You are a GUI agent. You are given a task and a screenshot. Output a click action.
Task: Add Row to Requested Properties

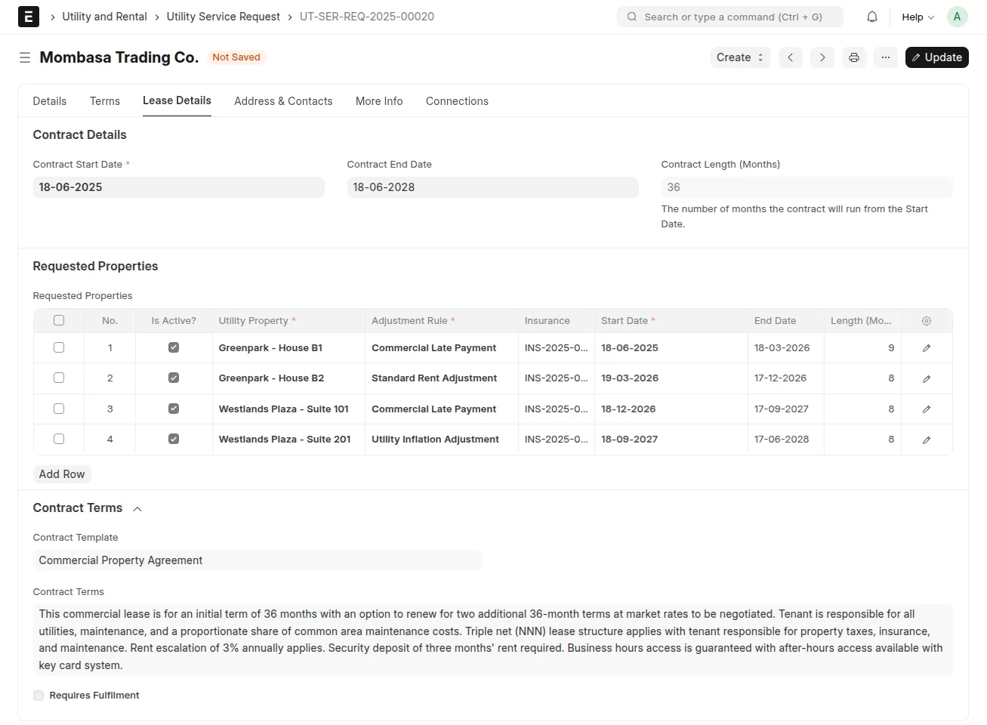click(x=62, y=474)
